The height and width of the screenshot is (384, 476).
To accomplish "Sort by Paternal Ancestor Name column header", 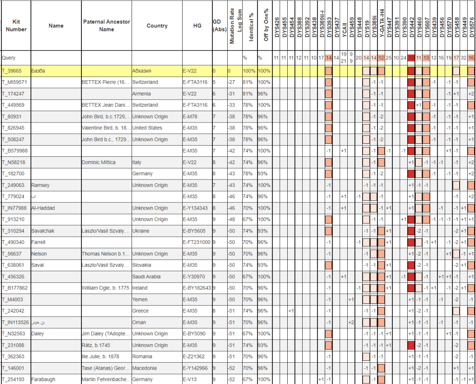I will click(106, 26).
